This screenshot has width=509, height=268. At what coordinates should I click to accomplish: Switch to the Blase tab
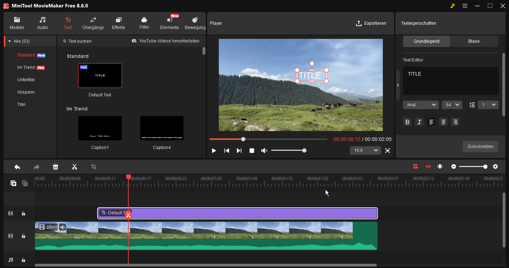tap(474, 41)
